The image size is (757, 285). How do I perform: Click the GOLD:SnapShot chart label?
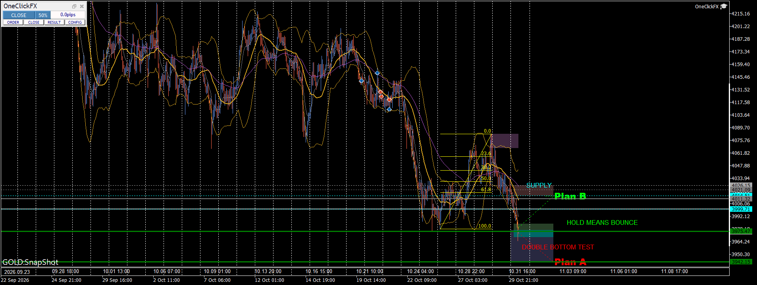click(30, 262)
